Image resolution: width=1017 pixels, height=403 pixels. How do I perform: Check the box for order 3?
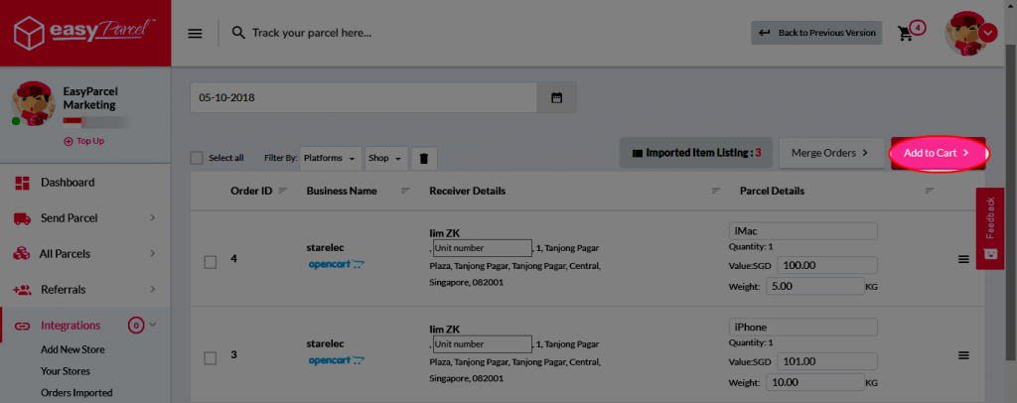(211, 358)
